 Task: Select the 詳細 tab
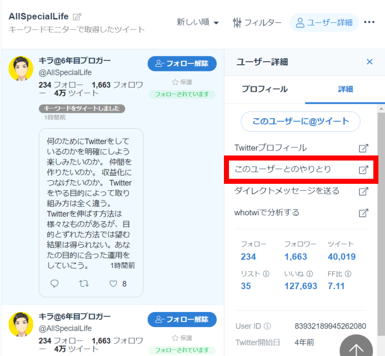(345, 89)
